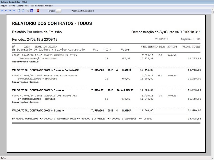Click the due date 01/04/19
Viewport: 214px width, 160px height.
147,55
